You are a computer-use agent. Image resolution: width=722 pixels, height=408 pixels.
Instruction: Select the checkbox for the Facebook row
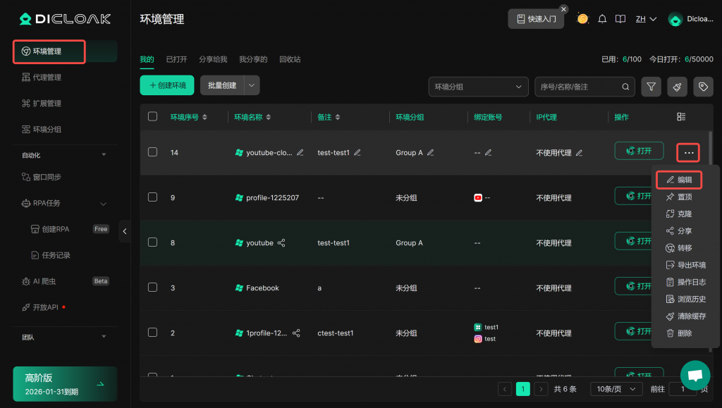[x=152, y=288]
